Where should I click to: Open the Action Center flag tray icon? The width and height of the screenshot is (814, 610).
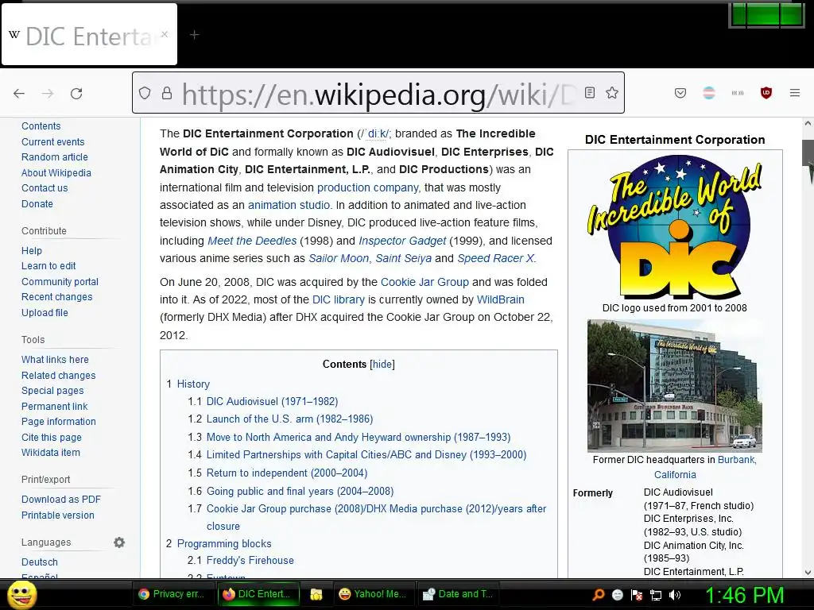pos(637,595)
